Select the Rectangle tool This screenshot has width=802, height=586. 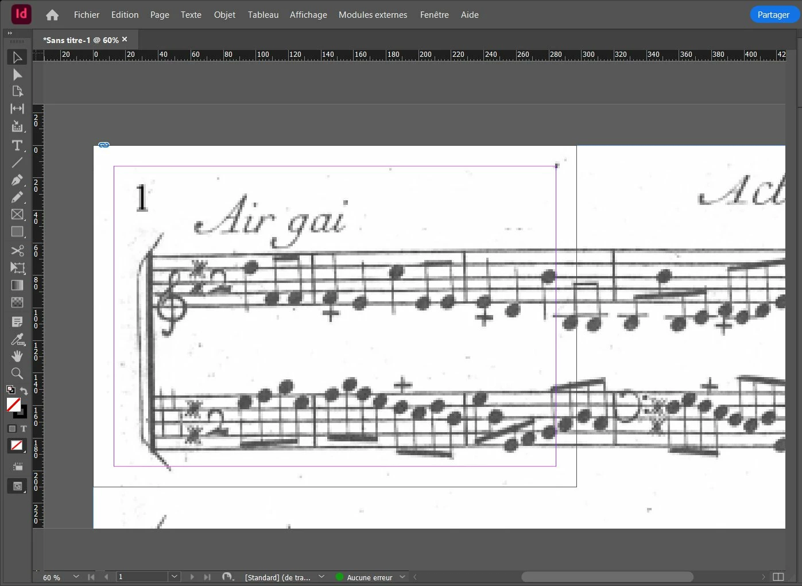(17, 232)
